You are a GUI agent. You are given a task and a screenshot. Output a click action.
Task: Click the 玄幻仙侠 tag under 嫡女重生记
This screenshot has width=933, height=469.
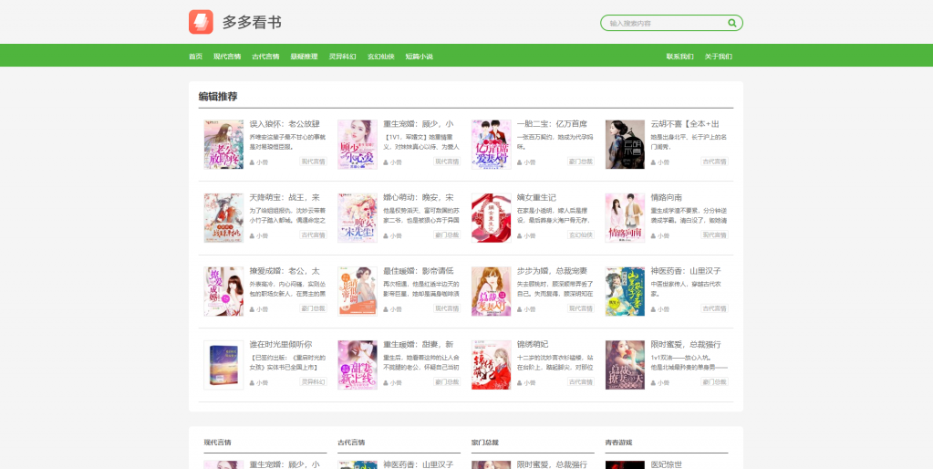(581, 235)
